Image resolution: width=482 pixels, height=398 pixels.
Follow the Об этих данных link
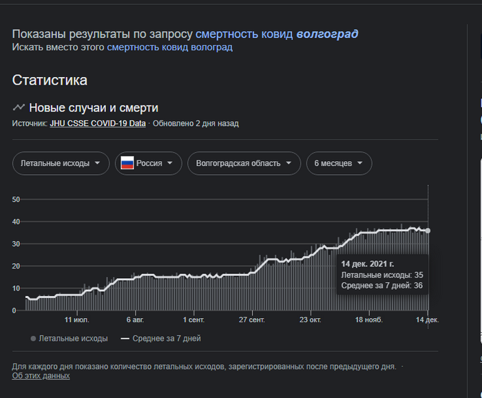click(41, 376)
